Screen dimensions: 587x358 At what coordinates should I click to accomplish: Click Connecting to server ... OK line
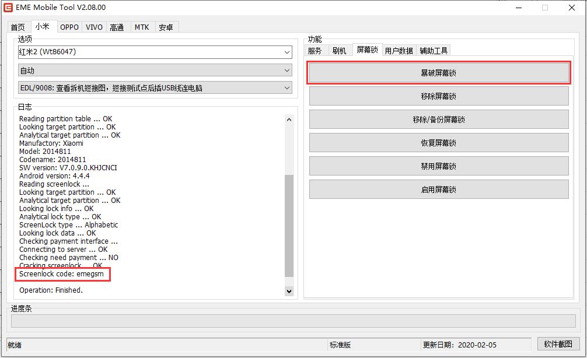click(x=63, y=249)
